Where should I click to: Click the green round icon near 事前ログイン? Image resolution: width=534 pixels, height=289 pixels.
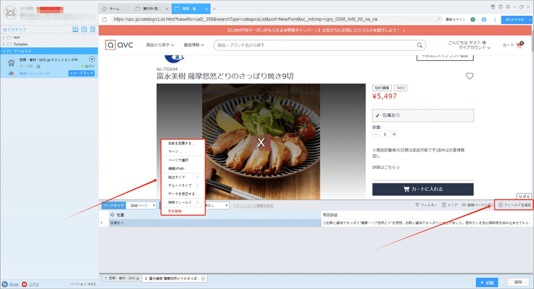473,19
